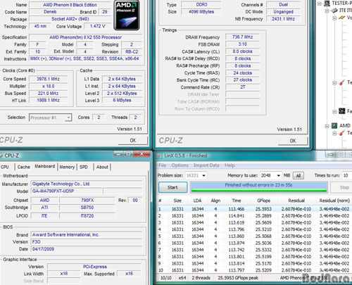
Task: Click the Times to run field
Action: (346, 175)
